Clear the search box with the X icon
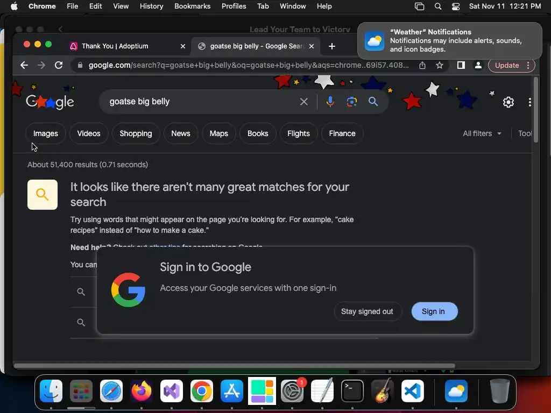551x413 pixels. pos(304,102)
